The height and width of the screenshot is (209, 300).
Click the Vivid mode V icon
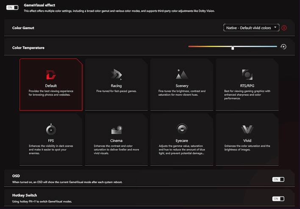[247, 129]
